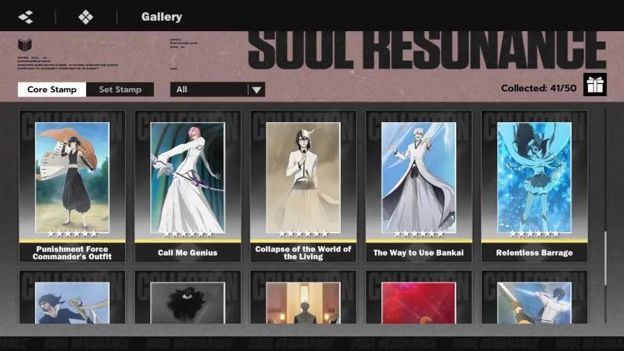624x351 pixels.
Task: Open the gift box rewards icon
Action: coord(595,84)
